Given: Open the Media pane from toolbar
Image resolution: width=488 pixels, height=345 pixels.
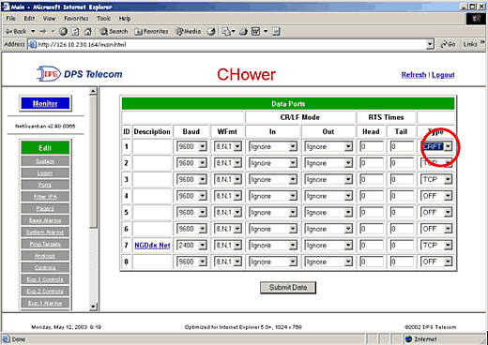Looking at the screenshot, I should click(188, 31).
